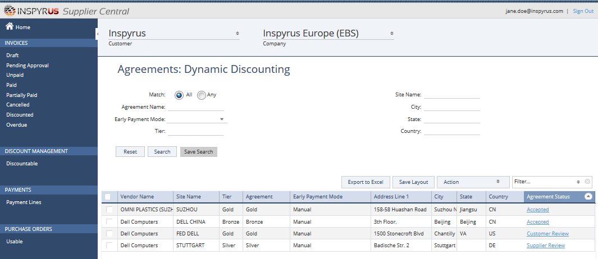Click the Tier input field
Image resolution: width=598 pixels, height=259 pixels.
point(195,131)
